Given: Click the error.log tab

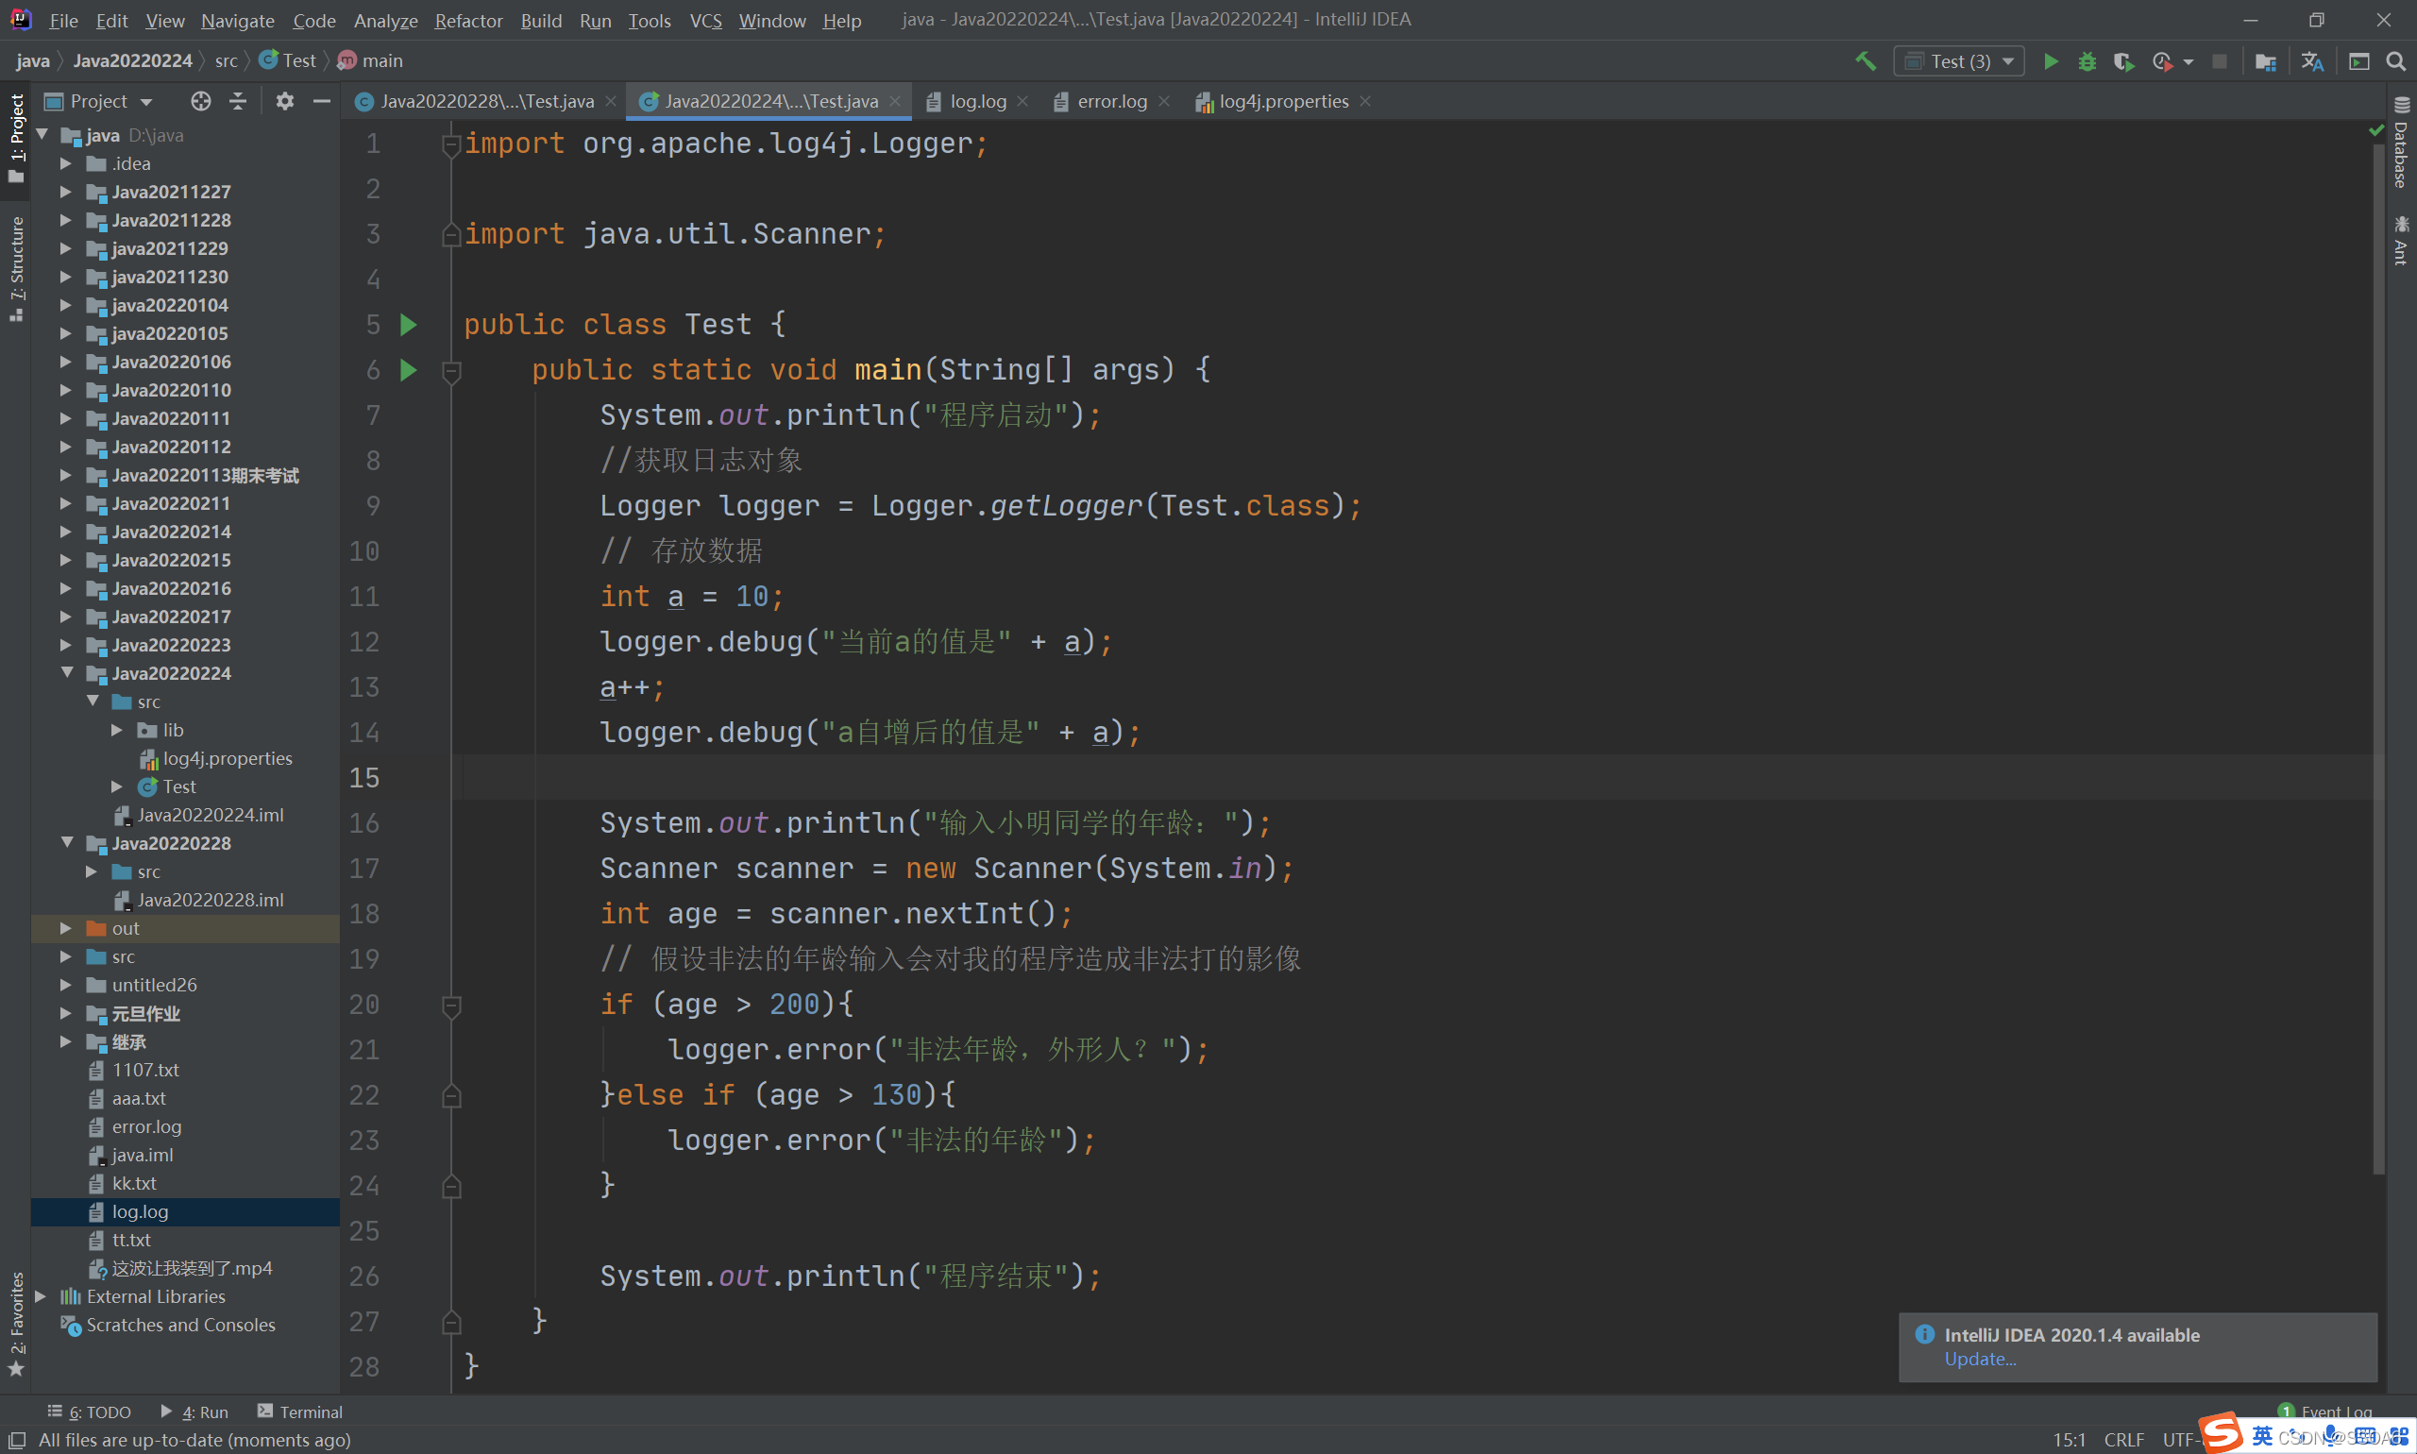Looking at the screenshot, I should point(1107,100).
